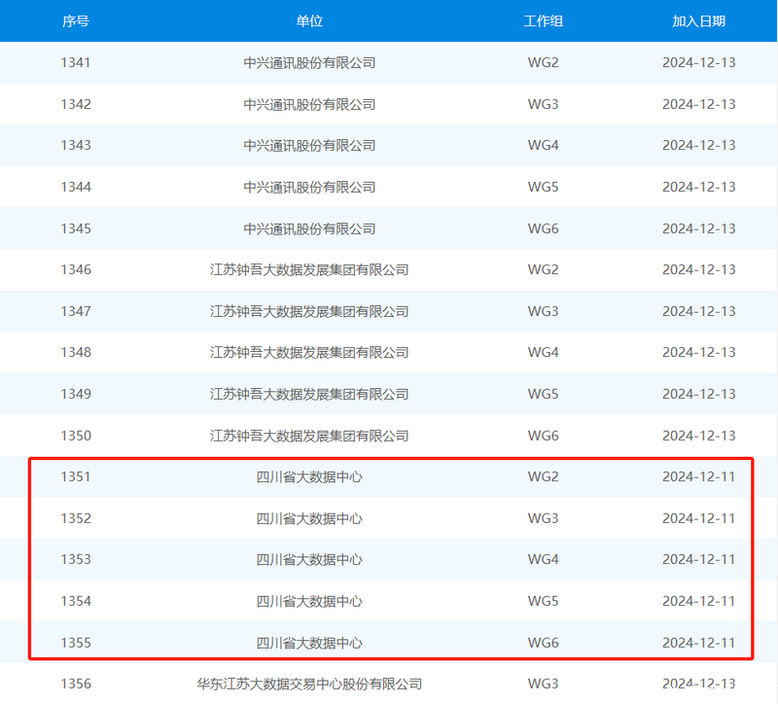This screenshot has height=704, width=778.
Task: Click the 单位 column header
Action: (309, 20)
